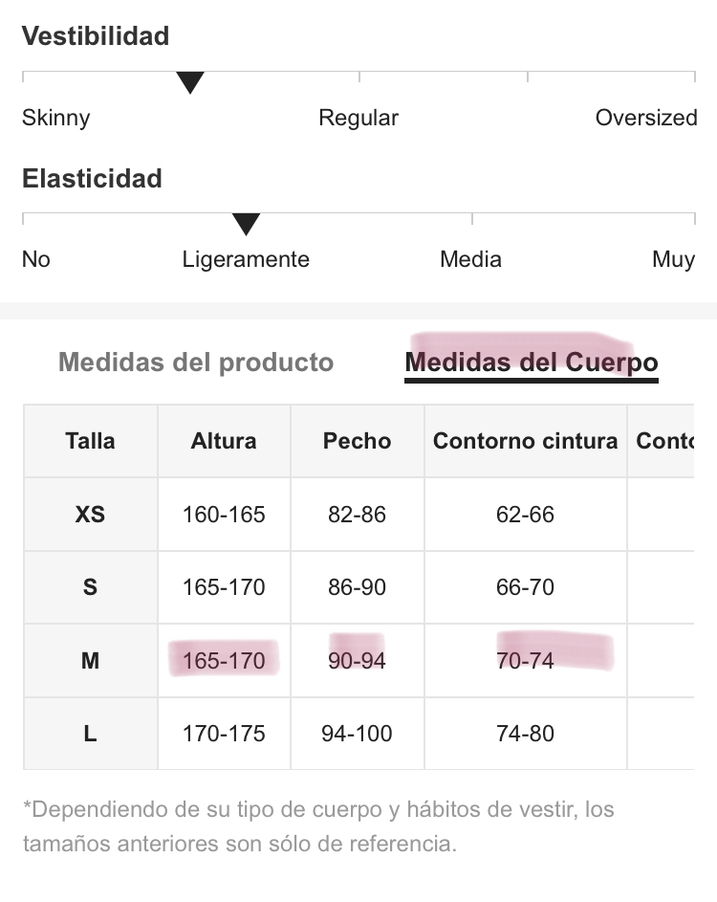Screen dimensions: 717x902
Task: Click the Contorno cintura column header
Action: 526,441
